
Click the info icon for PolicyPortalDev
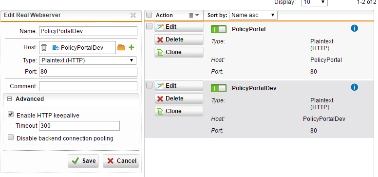point(355,87)
